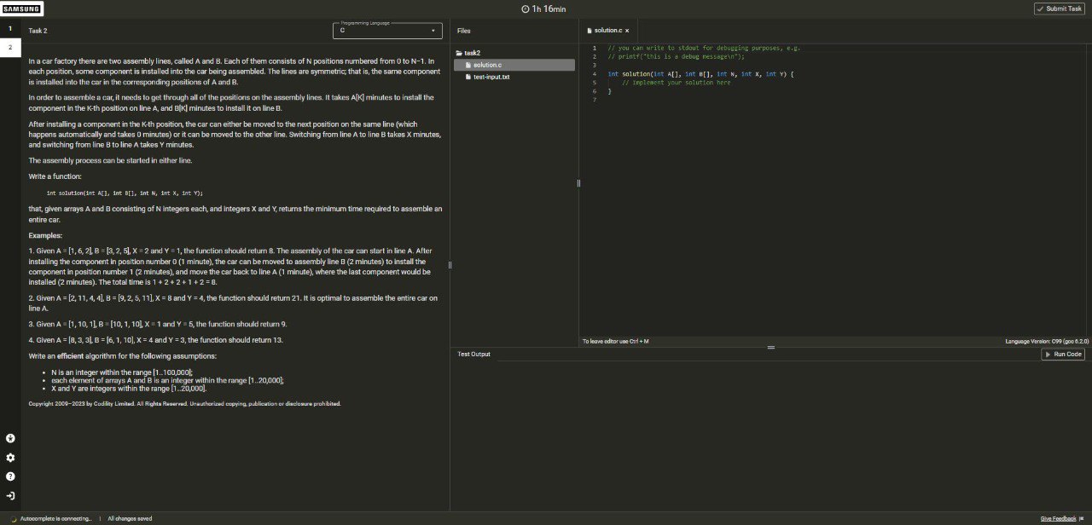Click the Submit Task button
1092x525 pixels.
coord(1059,9)
